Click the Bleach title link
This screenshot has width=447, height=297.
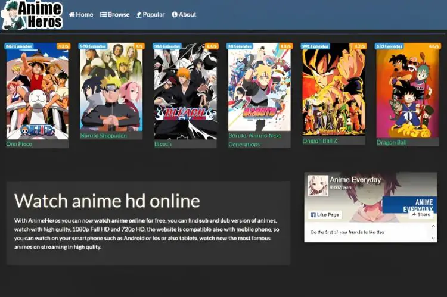(x=163, y=144)
